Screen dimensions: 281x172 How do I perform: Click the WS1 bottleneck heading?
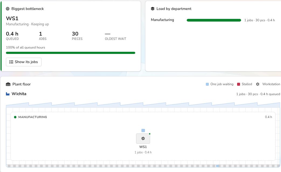(12, 18)
